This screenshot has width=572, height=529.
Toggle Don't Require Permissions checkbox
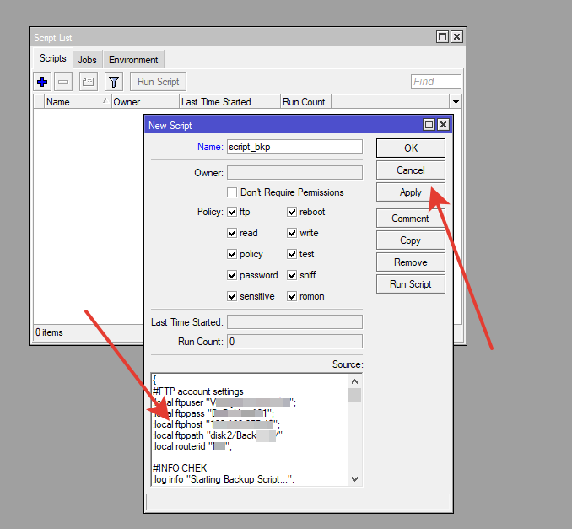(232, 192)
